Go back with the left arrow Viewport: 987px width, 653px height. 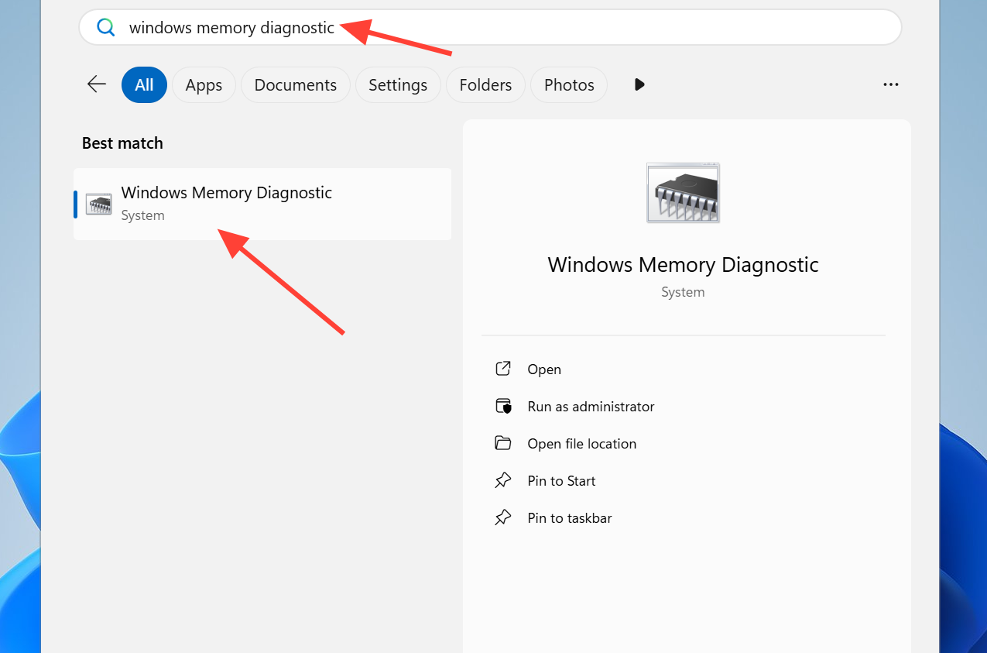tap(97, 84)
